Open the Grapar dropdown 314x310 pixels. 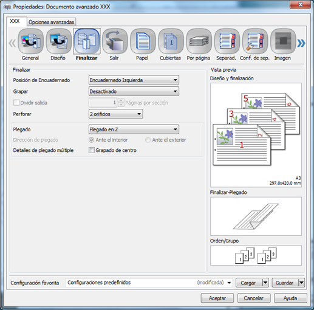point(134,91)
